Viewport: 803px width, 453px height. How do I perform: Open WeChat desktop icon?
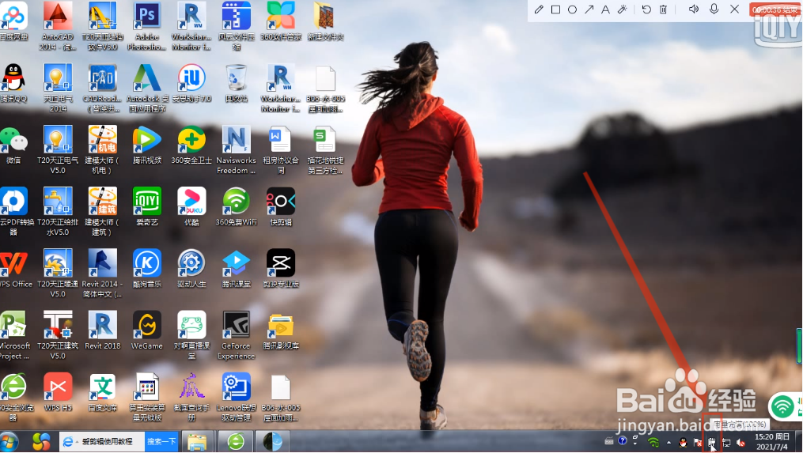click(x=13, y=145)
